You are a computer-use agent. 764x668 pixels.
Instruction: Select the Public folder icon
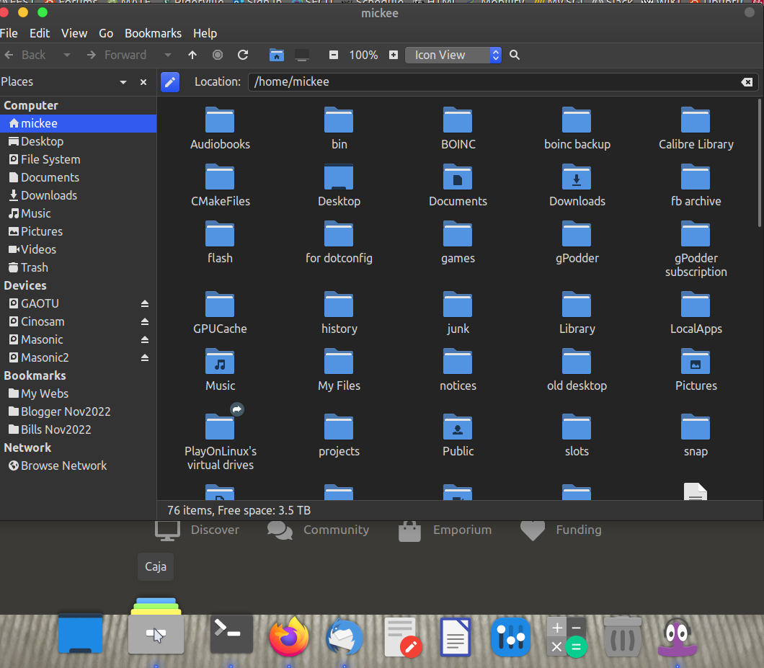tap(458, 427)
